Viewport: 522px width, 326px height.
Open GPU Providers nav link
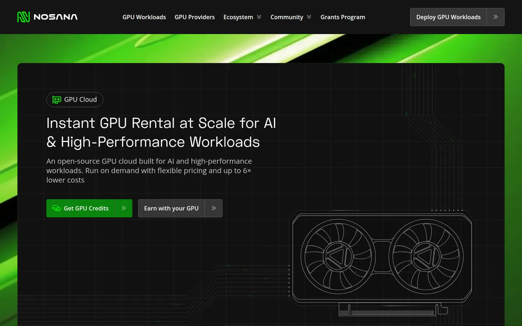tap(195, 17)
